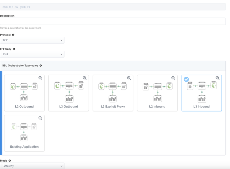Choose the Existing Application topology

point(24,133)
